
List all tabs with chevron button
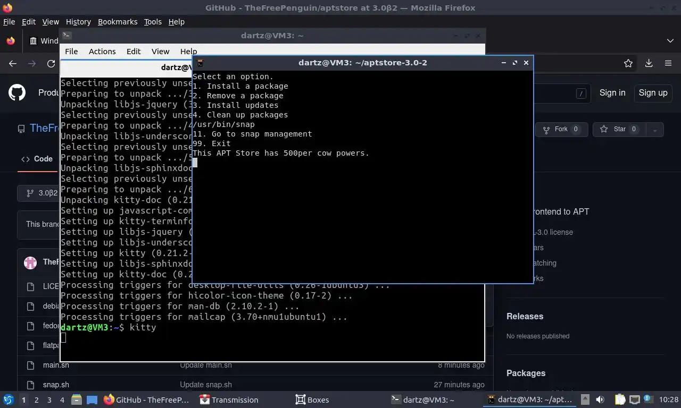coord(670,41)
